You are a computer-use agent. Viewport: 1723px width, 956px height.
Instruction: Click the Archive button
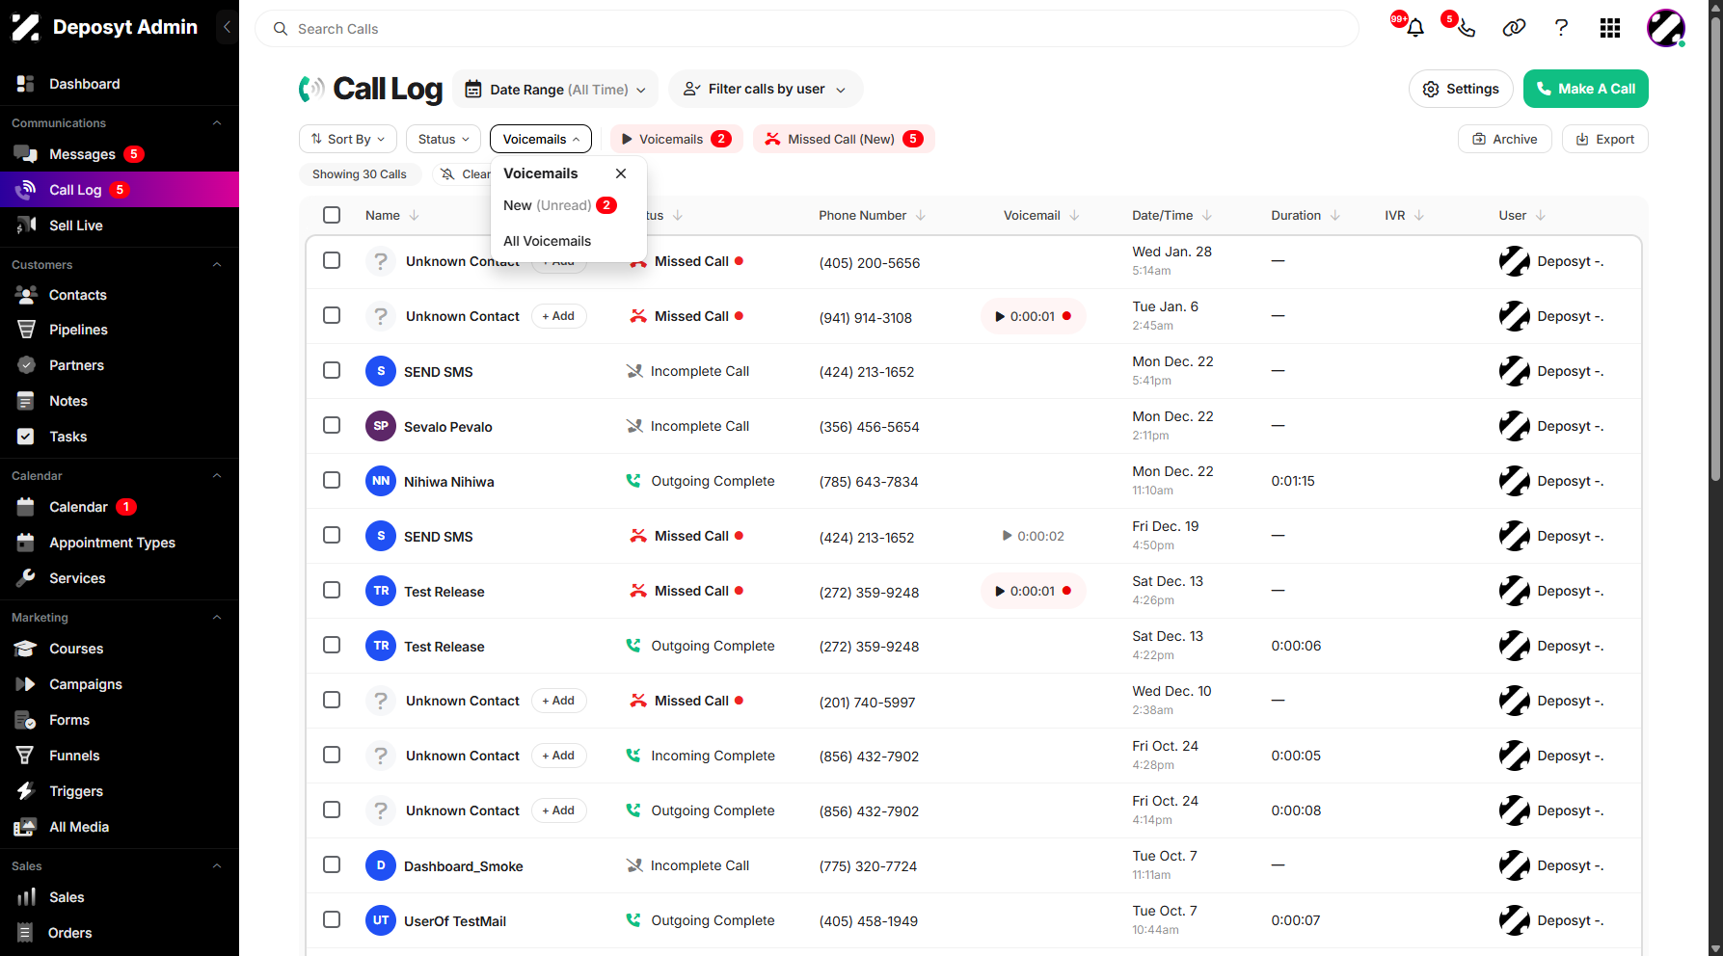[x=1504, y=139]
